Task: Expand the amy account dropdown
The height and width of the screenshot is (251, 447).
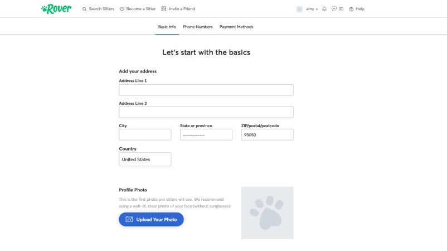Action: click(312, 9)
